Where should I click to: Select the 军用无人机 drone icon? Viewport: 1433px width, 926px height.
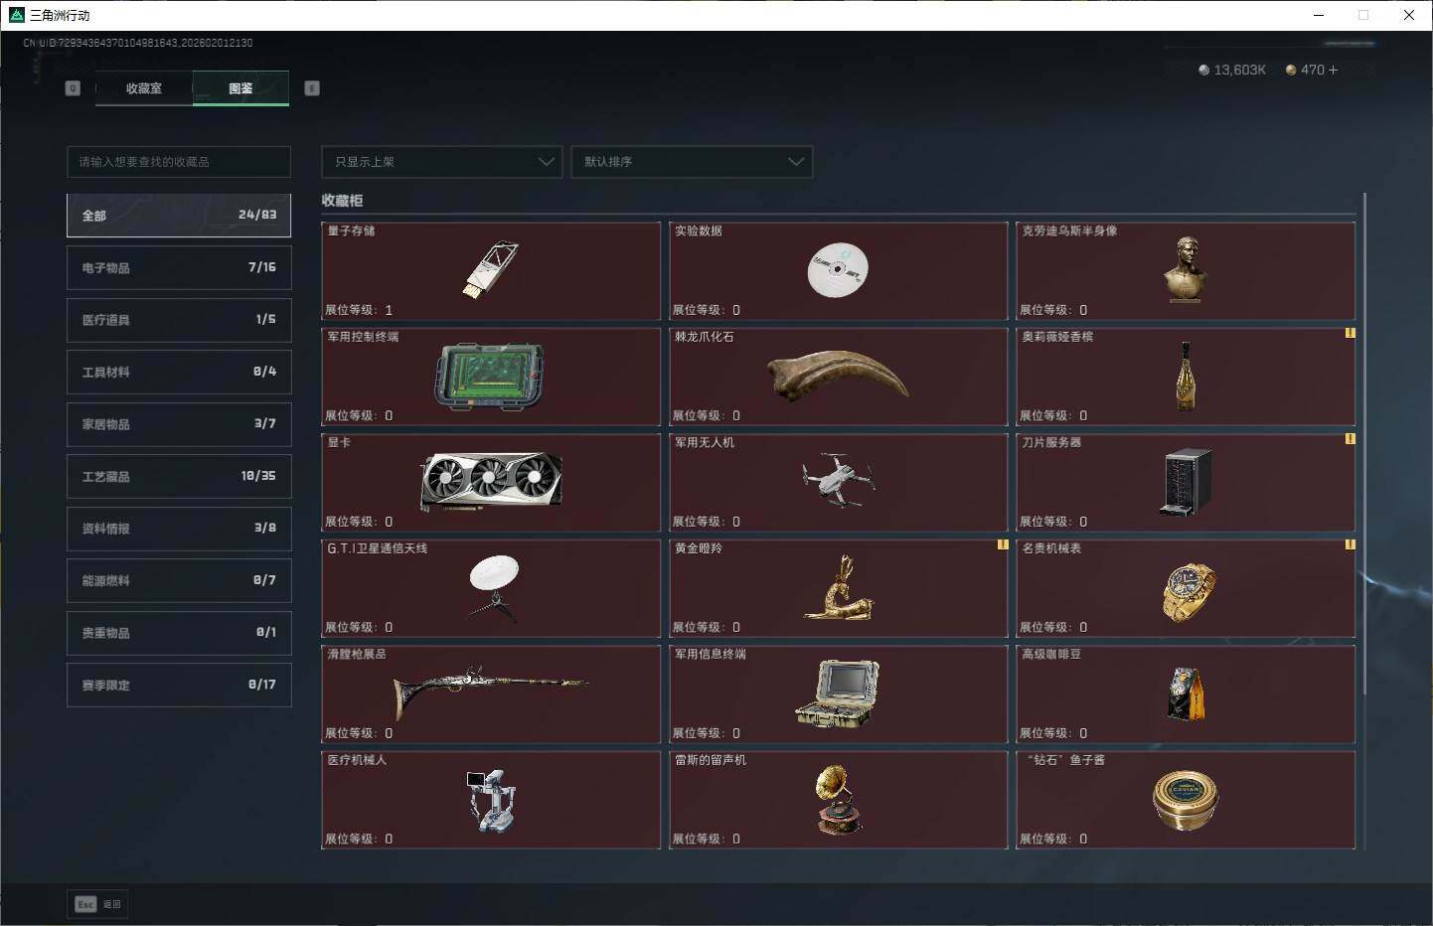tap(838, 481)
